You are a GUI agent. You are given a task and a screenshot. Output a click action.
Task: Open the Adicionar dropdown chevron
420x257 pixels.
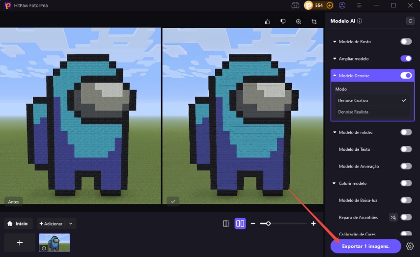coord(71,224)
